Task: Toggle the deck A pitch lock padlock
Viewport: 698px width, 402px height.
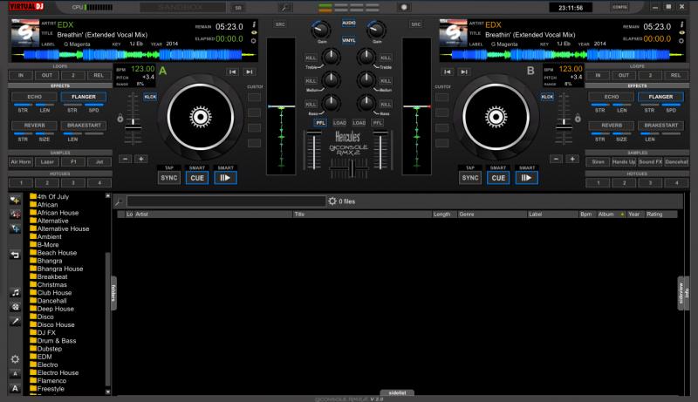Action: tap(120, 119)
